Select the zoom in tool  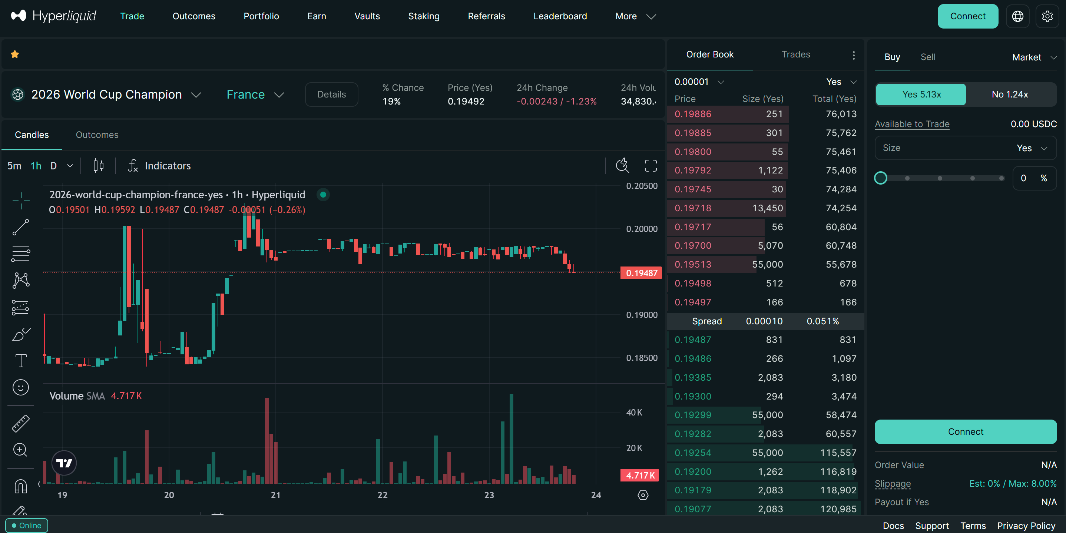click(x=21, y=450)
